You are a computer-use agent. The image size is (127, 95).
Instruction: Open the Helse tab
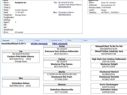90,41
